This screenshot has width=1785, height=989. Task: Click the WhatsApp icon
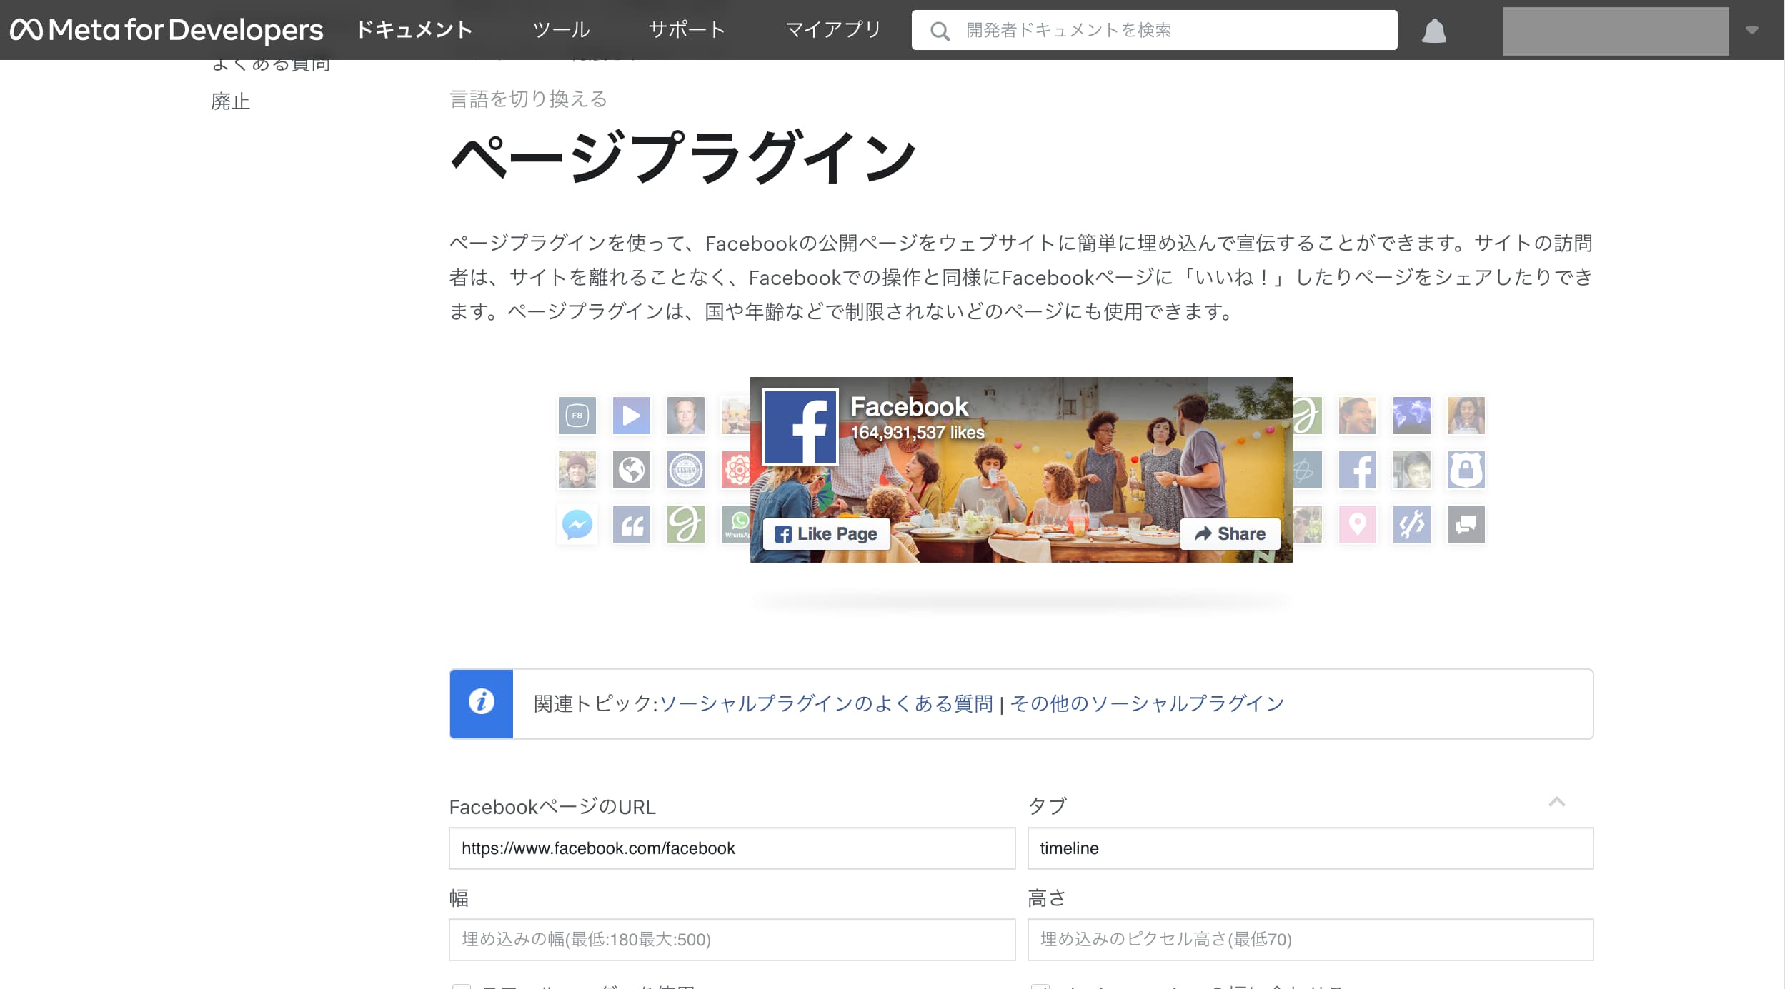pos(736,524)
